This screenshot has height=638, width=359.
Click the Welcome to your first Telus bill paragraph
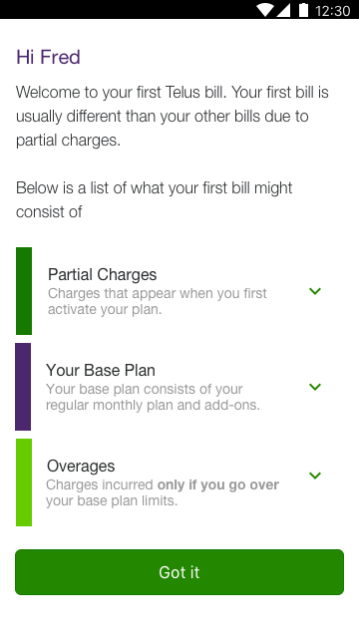click(x=173, y=116)
